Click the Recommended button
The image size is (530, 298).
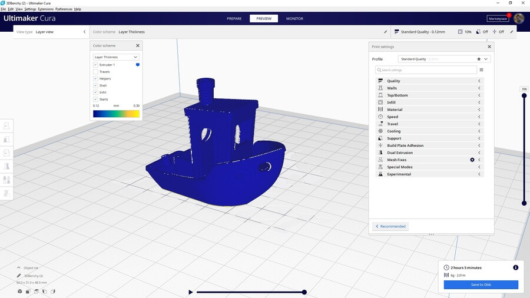pos(390,226)
